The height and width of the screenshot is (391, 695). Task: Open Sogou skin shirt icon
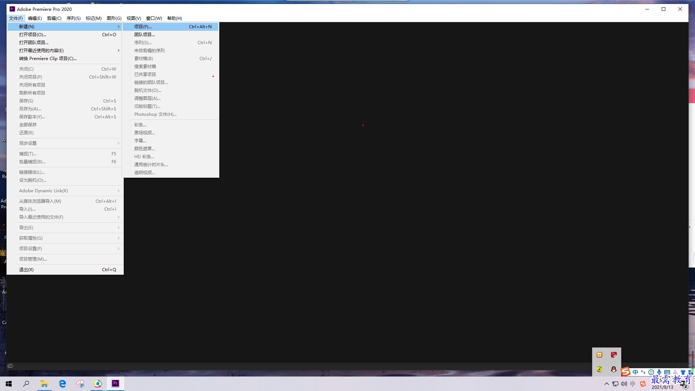click(683, 372)
